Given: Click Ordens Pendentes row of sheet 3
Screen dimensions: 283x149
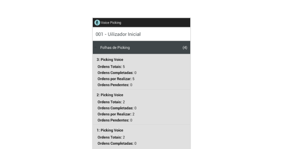Looking at the screenshot, I should click(115, 85).
